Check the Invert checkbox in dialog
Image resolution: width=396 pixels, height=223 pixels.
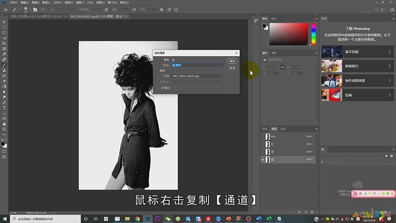coord(158,88)
